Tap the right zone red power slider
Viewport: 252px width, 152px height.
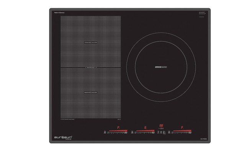click(x=182, y=130)
